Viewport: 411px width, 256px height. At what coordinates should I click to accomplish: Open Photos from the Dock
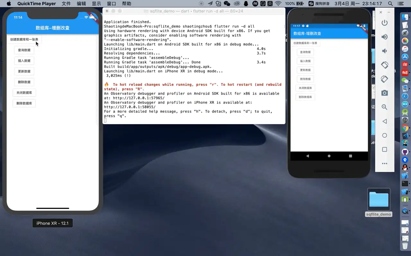point(405,41)
